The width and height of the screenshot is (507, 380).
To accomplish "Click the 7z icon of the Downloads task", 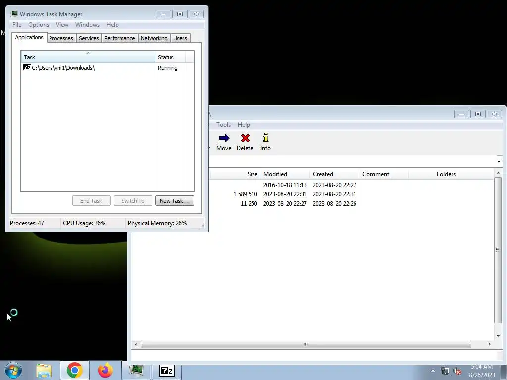I will 27,67.
